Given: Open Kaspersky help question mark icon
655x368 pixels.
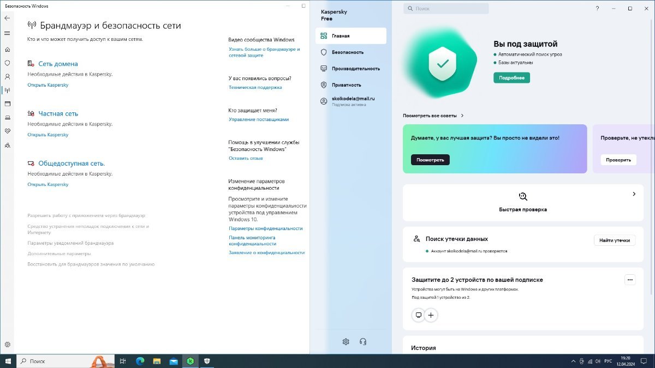Looking at the screenshot, I should click(x=598, y=9).
